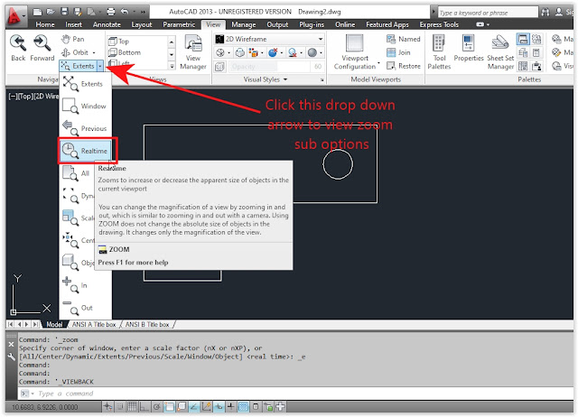Choose Zoom Out from the dropdown list
Image resolution: width=578 pixels, height=417 pixels.
86,308
